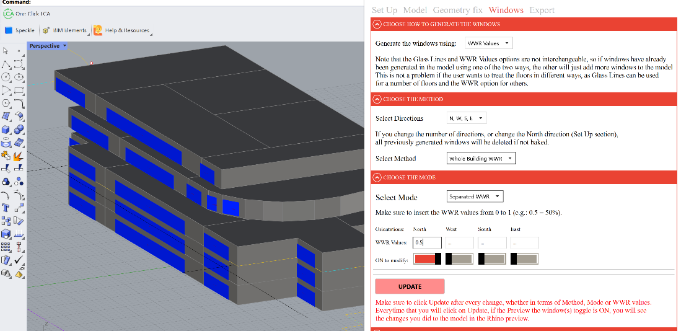Image resolution: width=681 pixels, height=331 pixels.
Task: Switch on the East modify toggle
Action: click(x=524, y=259)
